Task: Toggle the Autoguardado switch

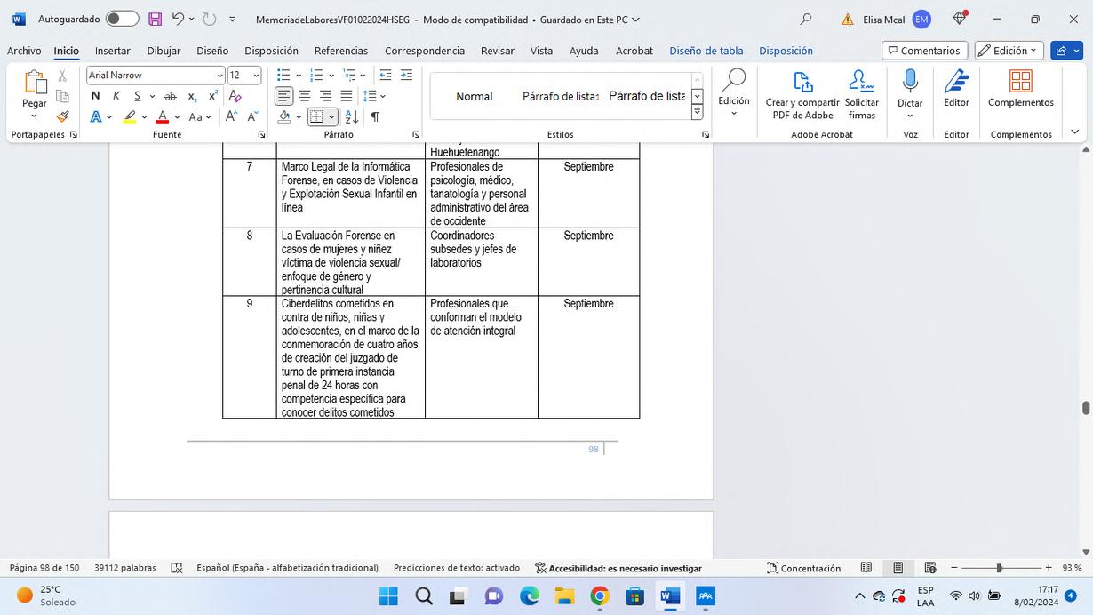Action: pyautogui.click(x=122, y=19)
